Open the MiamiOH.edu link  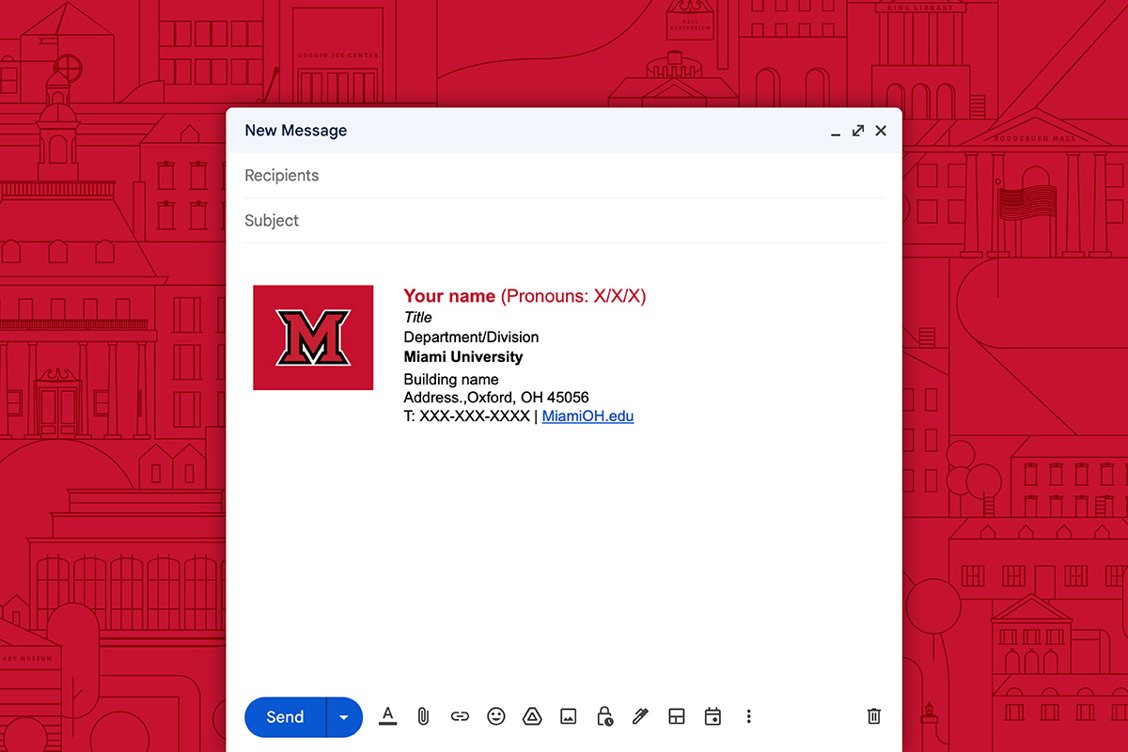tap(588, 416)
